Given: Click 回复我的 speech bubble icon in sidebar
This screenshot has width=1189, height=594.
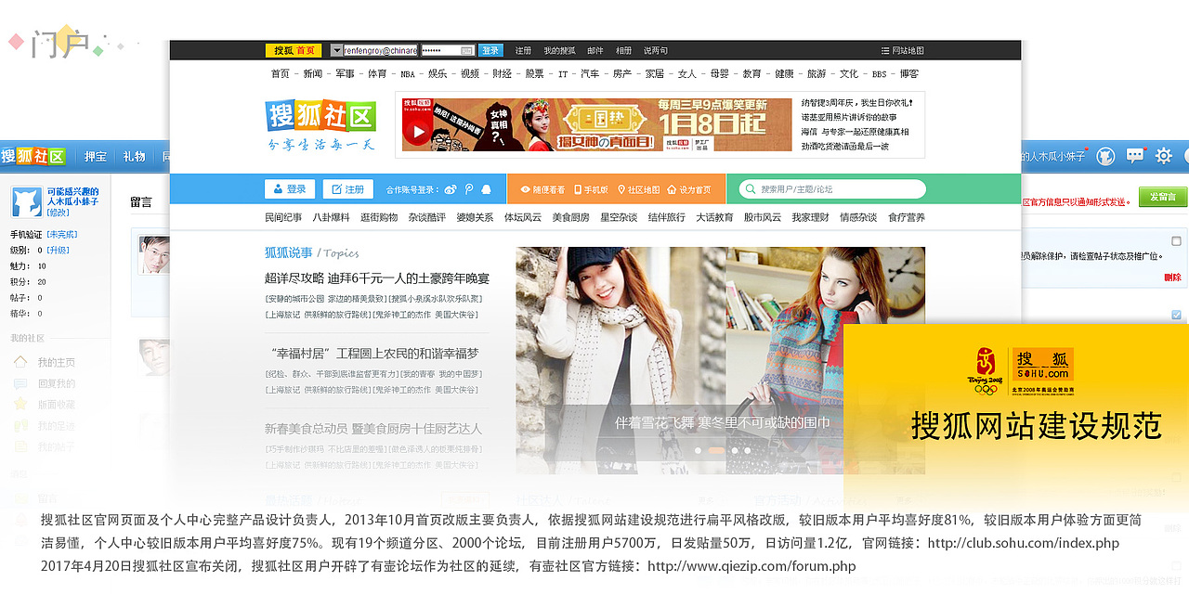Looking at the screenshot, I should 20,383.
